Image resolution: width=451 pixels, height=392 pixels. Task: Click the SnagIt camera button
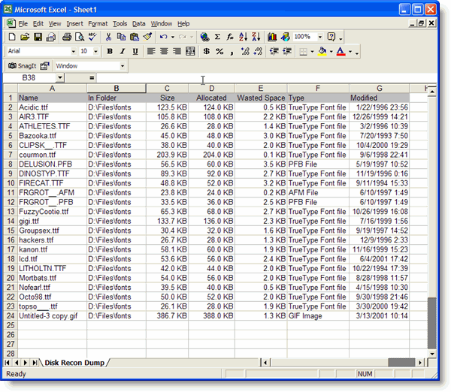[22, 66]
